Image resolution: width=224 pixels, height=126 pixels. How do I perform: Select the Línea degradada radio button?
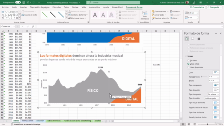click(188, 67)
